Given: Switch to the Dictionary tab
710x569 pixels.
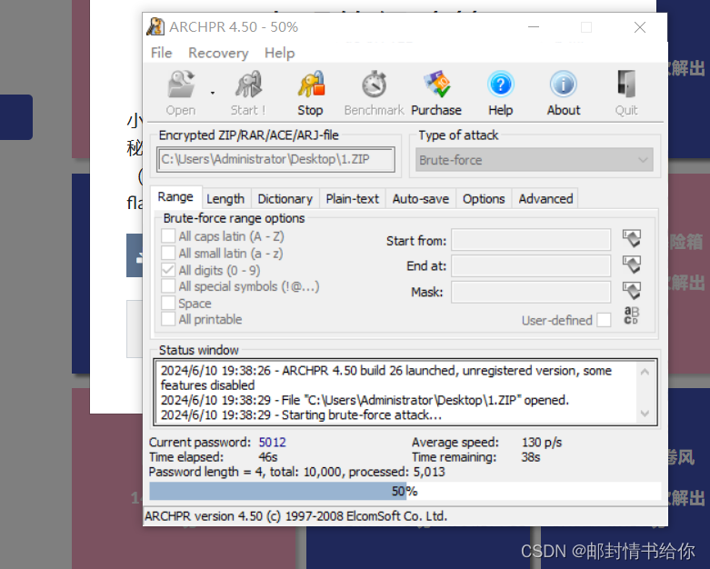Looking at the screenshot, I should [285, 199].
